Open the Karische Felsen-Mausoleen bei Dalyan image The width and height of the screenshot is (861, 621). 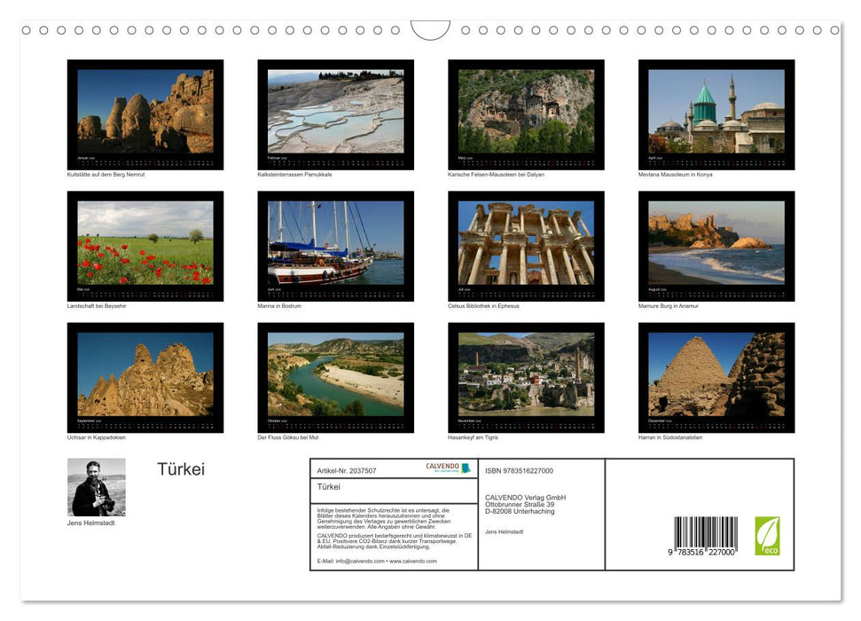tap(526, 111)
